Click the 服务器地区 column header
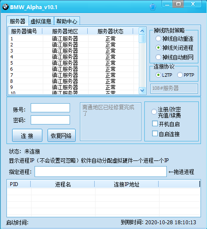 pyautogui.click(x=65, y=31)
